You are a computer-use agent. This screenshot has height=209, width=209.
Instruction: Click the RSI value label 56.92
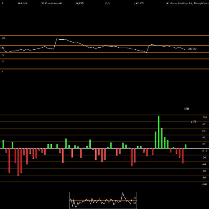click(x=192, y=49)
